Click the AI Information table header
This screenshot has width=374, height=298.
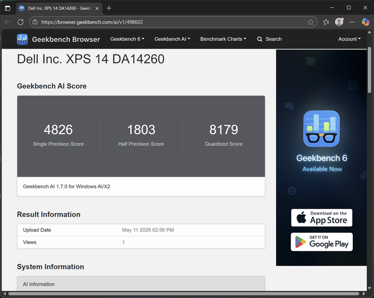(x=141, y=284)
